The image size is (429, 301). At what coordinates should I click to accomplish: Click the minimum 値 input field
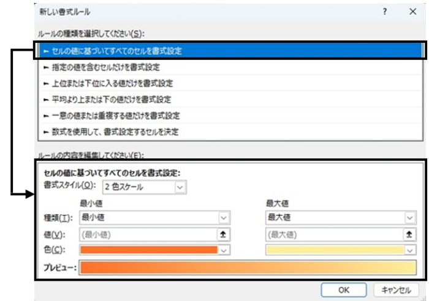pos(147,234)
